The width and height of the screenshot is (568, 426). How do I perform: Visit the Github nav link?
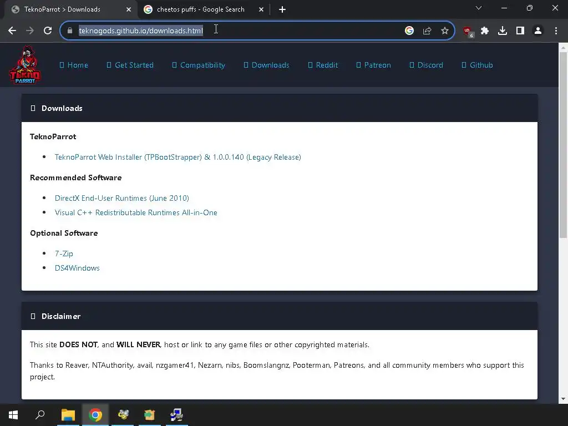pyautogui.click(x=478, y=65)
